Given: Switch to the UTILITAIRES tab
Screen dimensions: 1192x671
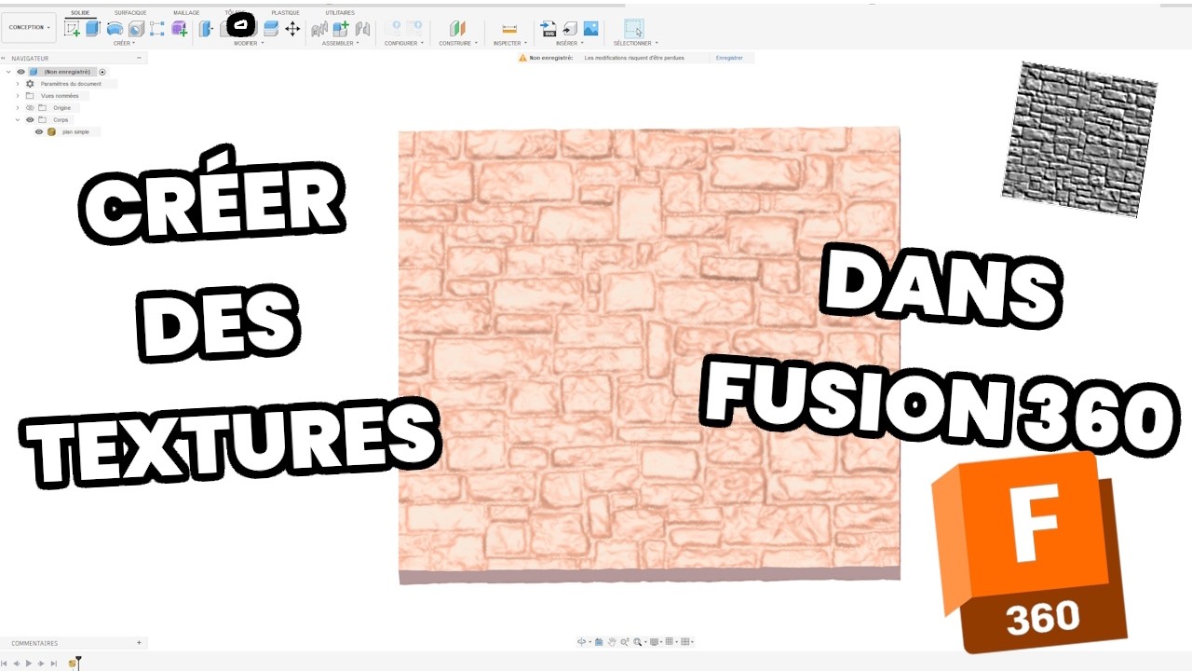Looking at the screenshot, I should click(340, 12).
